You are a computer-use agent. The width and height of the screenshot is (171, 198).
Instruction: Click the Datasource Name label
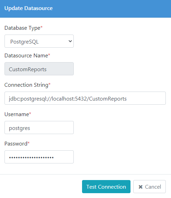pos(26,56)
